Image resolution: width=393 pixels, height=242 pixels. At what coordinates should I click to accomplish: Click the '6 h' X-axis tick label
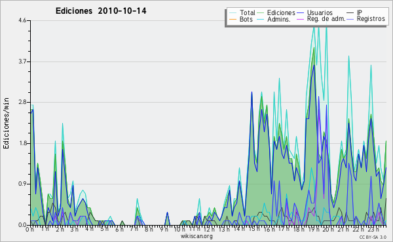[x=119, y=229]
